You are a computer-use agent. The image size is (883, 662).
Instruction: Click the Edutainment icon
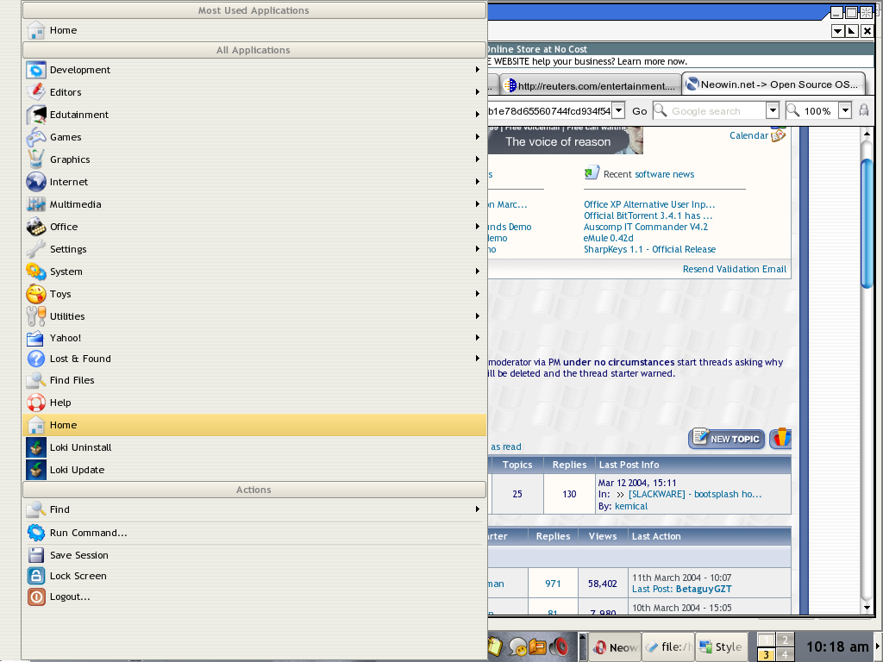click(x=36, y=115)
